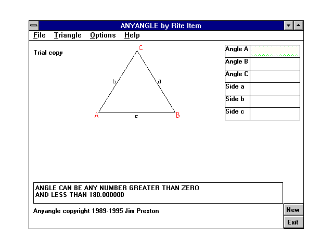The height and width of the screenshot is (250, 333).
Task: Maximize the Anyangle window
Action: point(298,26)
